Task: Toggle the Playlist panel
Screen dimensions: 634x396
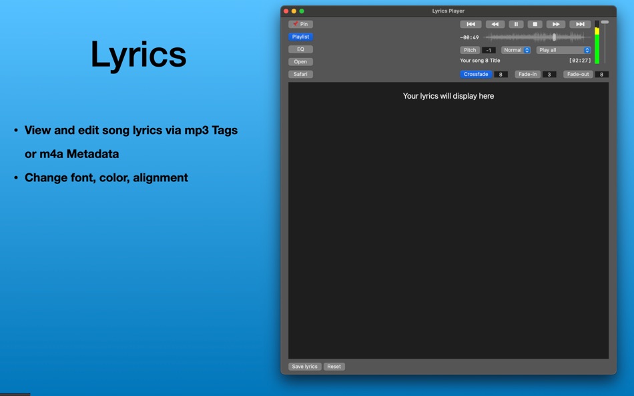Action: [x=300, y=36]
